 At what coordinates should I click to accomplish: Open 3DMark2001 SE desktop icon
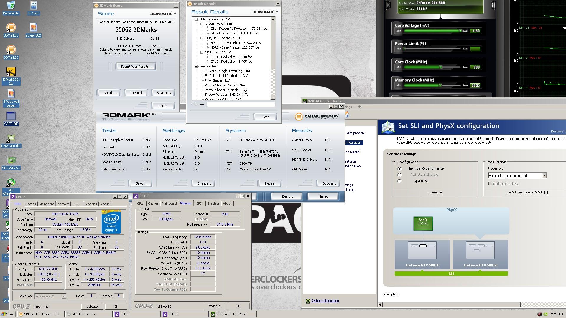pos(11,72)
